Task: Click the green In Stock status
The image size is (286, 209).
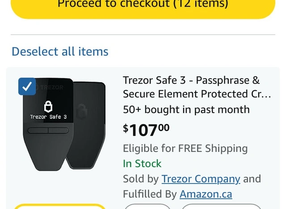Action: tap(142, 163)
